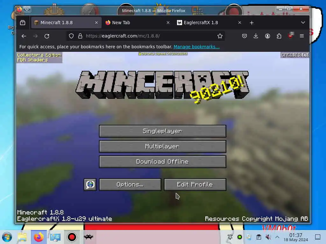The width and height of the screenshot is (326, 244).
Task: Open a new tab with plus
Action: pos(252,23)
